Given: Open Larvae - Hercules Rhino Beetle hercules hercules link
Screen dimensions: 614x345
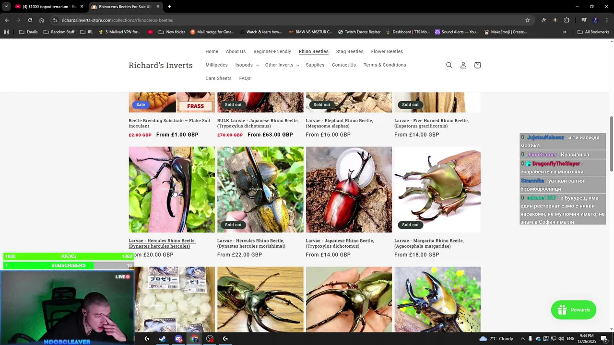Looking at the screenshot, I should pyautogui.click(x=162, y=243).
